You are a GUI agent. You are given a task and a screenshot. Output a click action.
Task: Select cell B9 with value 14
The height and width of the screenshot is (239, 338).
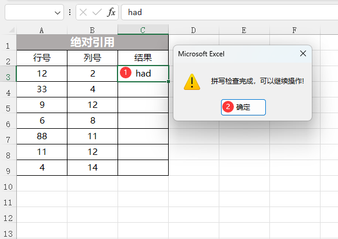(92, 168)
